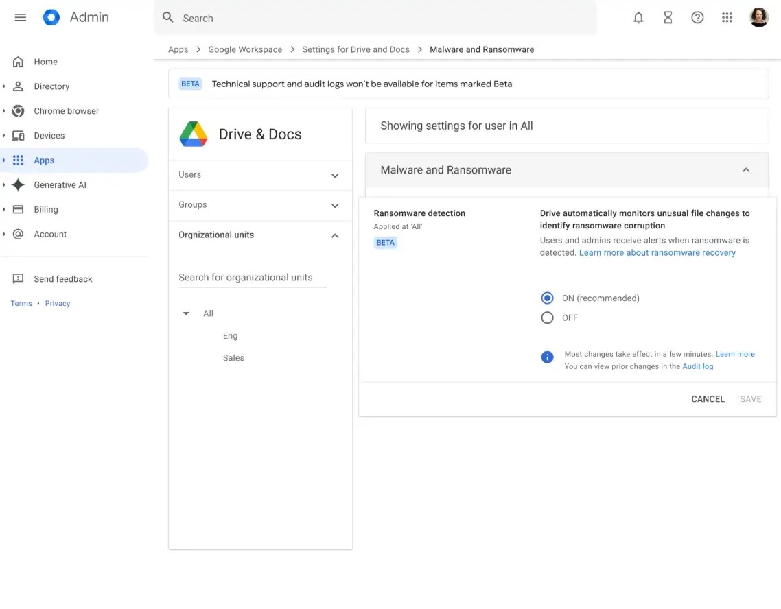This screenshot has height=609, width=781.
Task: Go to Google Workspace breadcrumb
Action: click(245, 49)
